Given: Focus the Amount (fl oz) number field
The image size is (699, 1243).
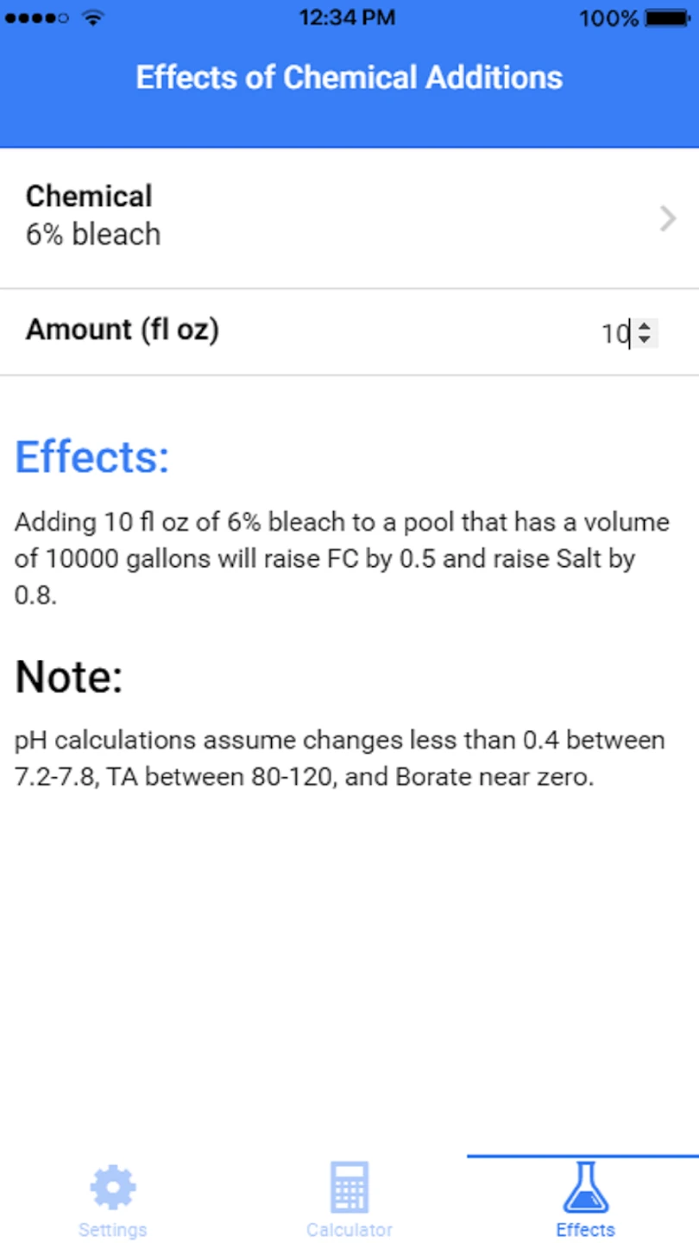Looking at the screenshot, I should pyautogui.click(x=614, y=333).
